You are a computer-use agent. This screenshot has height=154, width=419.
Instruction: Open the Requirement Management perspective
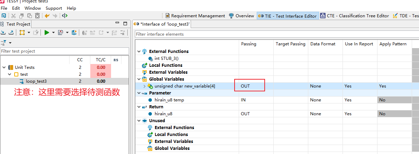195,16
